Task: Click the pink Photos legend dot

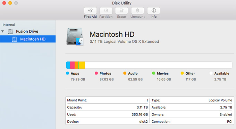Action: 96,73
